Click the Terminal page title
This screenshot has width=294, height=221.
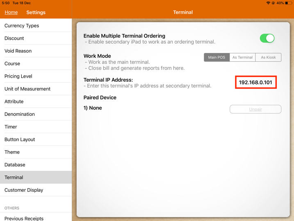(x=183, y=12)
